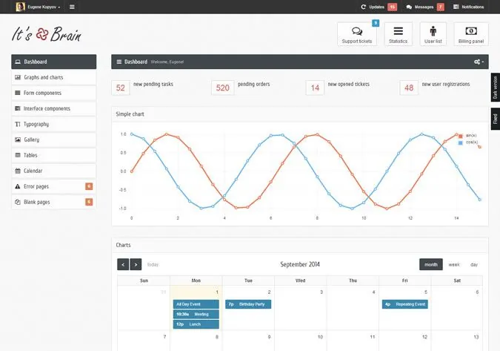Click the Notifications icon
Image resolution: width=500 pixels, height=351 pixels.
(x=456, y=7)
